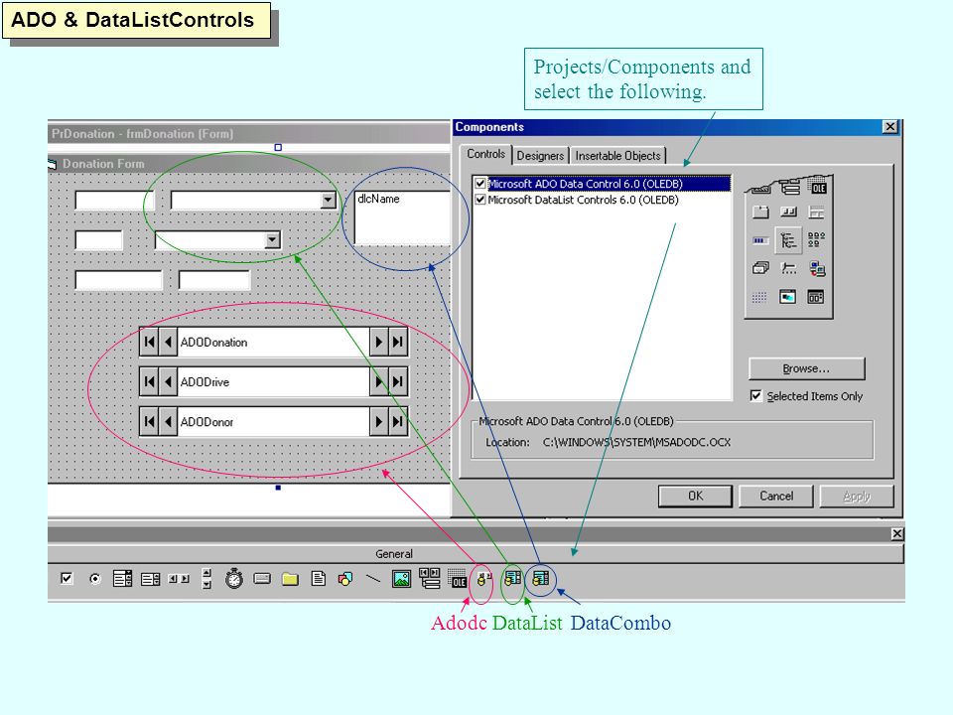Open the first row combo box dropdown arrow
This screenshot has width=953, height=715.
click(x=329, y=200)
